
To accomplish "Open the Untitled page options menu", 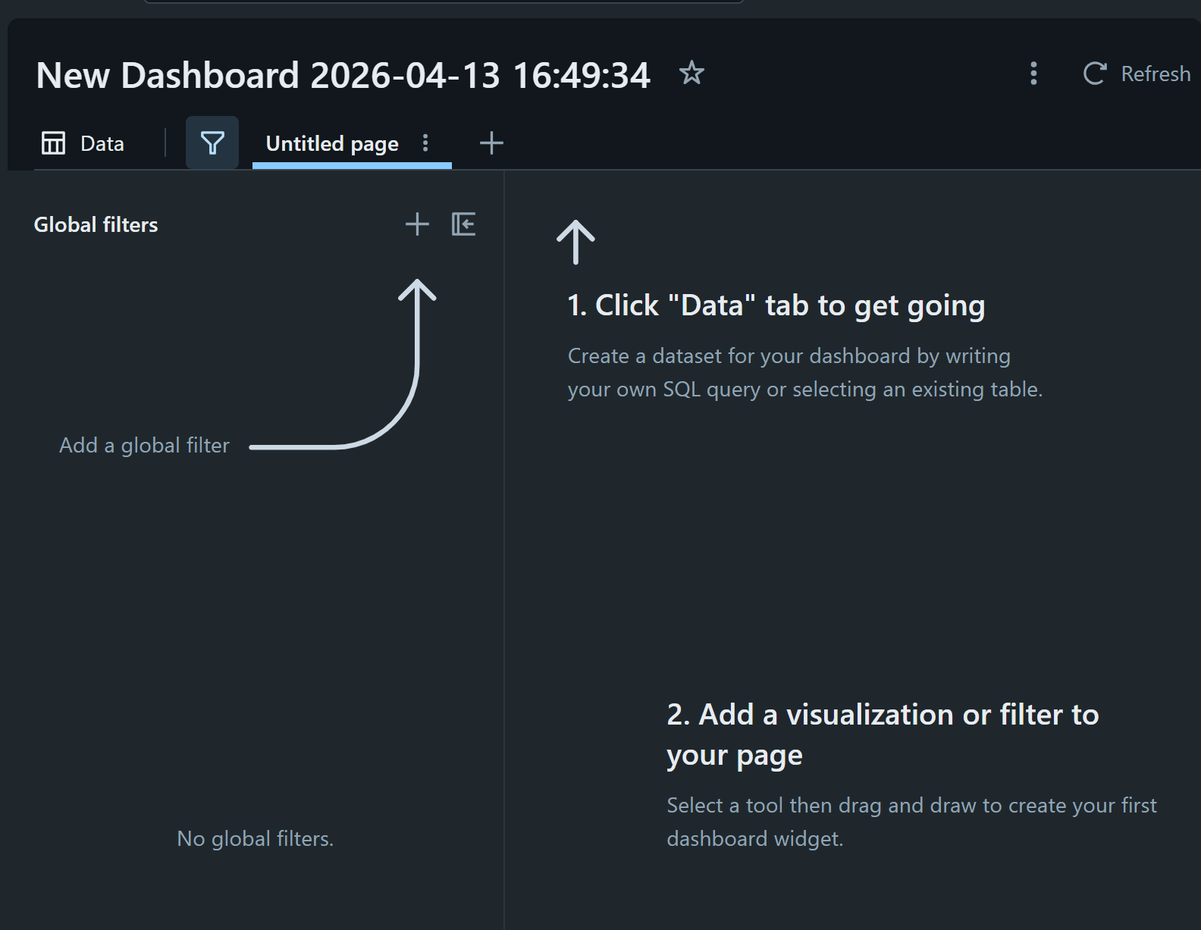I will 425,143.
